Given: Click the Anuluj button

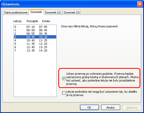Looking at the screenshot, I should (111, 108).
